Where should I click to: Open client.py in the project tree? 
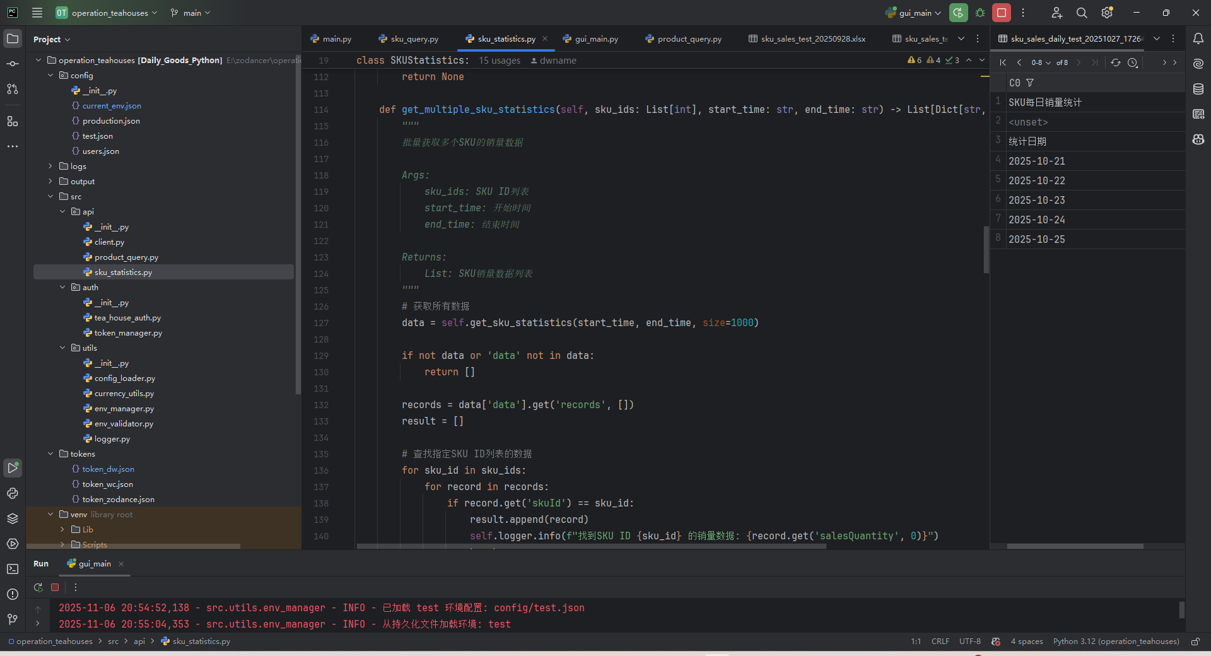110,242
